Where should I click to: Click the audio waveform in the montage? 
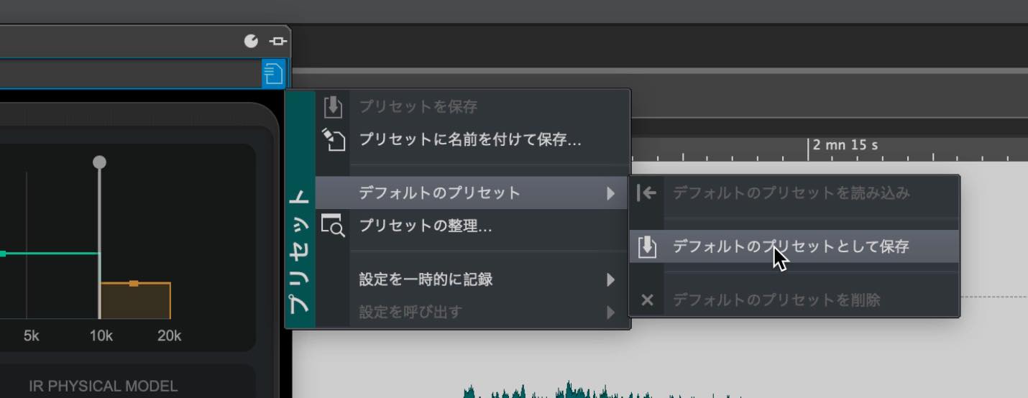pyautogui.click(x=604, y=391)
